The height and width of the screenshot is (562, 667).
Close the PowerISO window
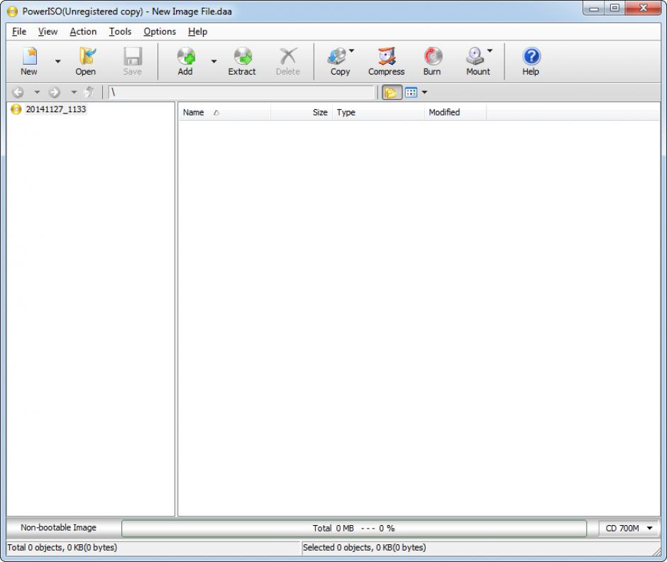pyautogui.click(x=643, y=8)
